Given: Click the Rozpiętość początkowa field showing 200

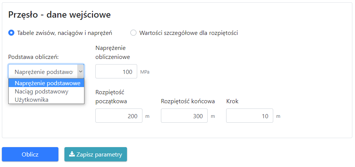Looking at the screenshot, I should [x=119, y=116].
